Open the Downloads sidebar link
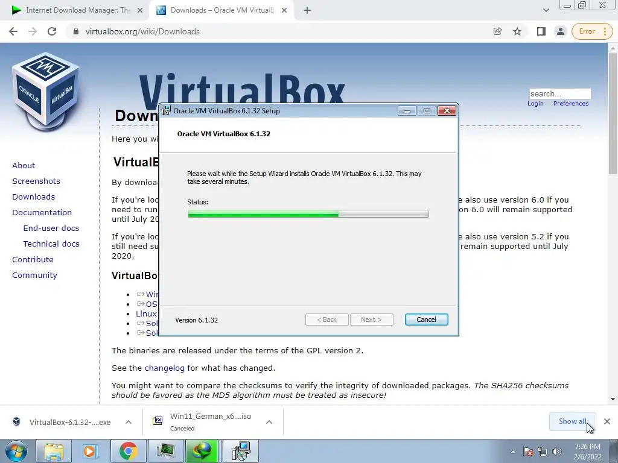This screenshot has width=618, height=463. (34, 197)
